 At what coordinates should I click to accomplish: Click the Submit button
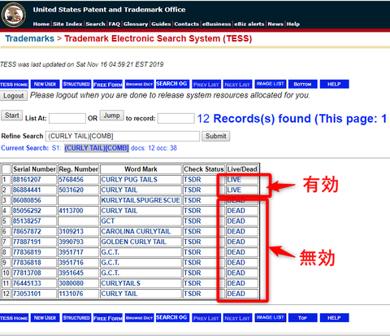(216, 136)
